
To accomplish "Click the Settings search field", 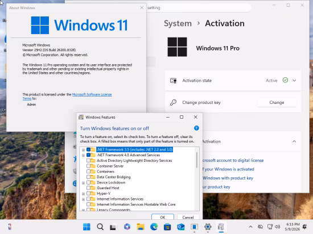I will click(x=199, y=7).
